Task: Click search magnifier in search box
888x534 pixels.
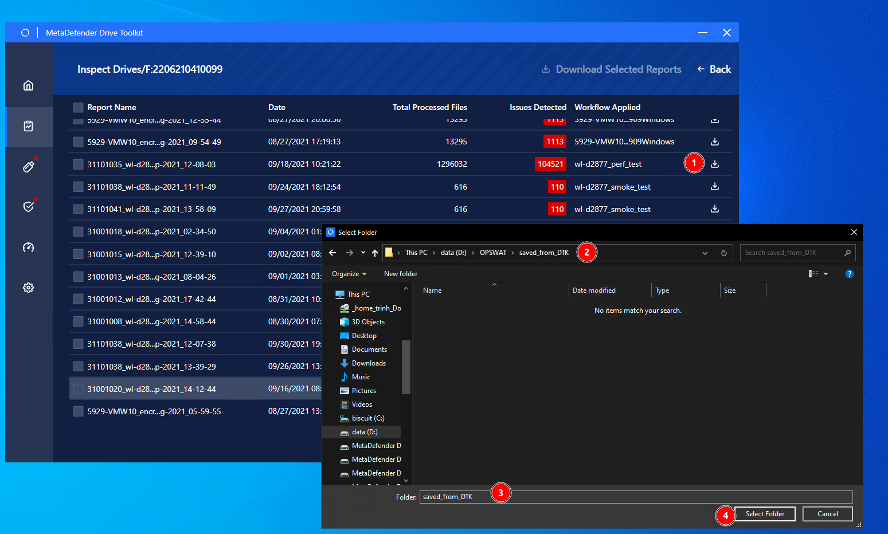Action: [847, 253]
